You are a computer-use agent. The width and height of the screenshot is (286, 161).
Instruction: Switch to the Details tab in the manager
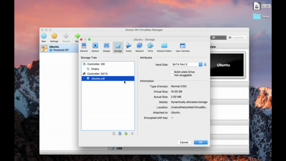coord(219,38)
